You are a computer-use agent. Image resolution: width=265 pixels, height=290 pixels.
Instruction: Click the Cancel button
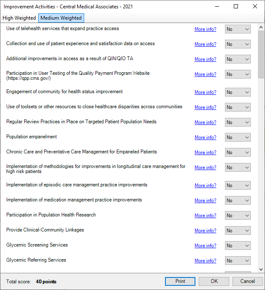(x=247, y=281)
